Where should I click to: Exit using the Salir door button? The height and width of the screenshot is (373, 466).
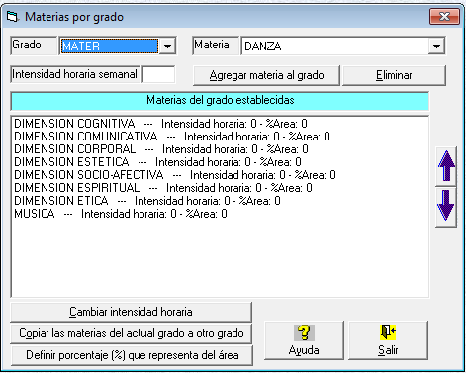(x=388, y=340)
